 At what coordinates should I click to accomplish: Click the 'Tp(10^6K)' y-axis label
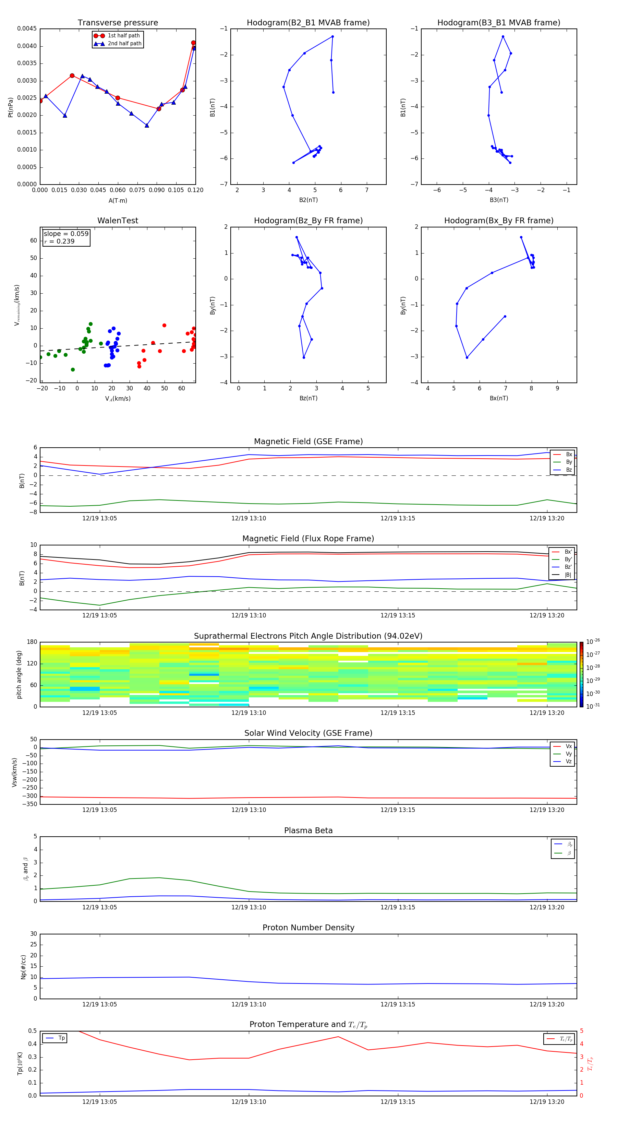click(20, 1063)
